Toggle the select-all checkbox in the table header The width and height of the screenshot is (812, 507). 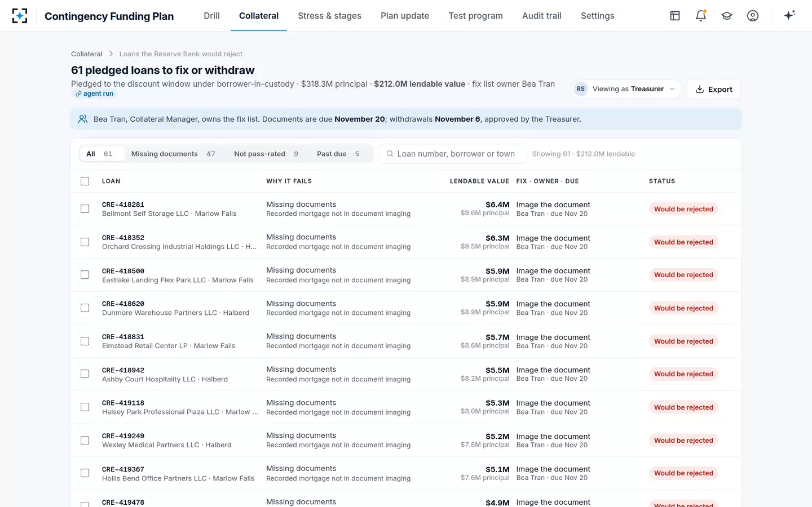(85, 181)
